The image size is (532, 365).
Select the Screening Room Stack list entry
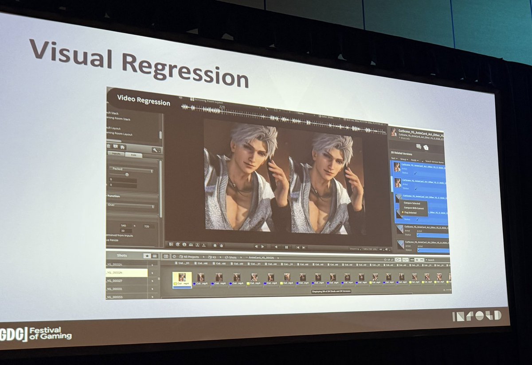118,119
